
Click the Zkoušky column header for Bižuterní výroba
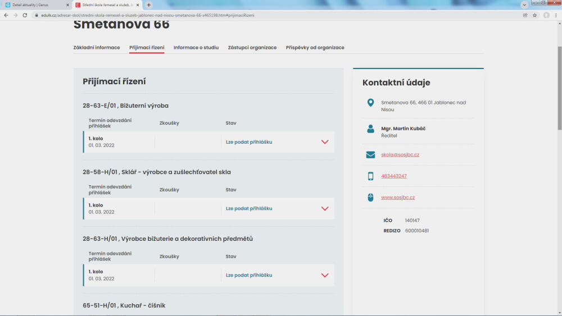[169, 123]
